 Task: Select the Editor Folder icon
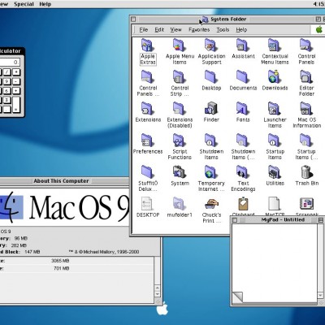coord(306,76)
